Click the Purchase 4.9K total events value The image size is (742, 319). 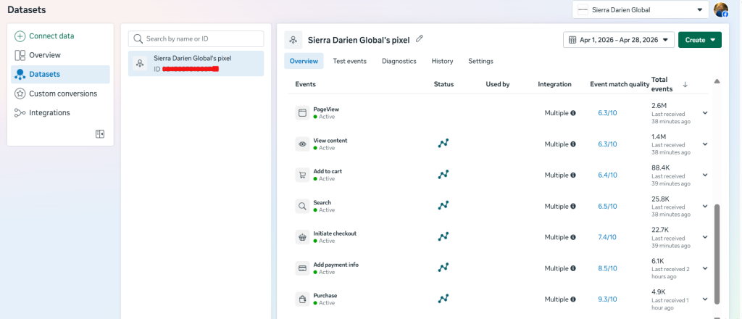(658, 292)
